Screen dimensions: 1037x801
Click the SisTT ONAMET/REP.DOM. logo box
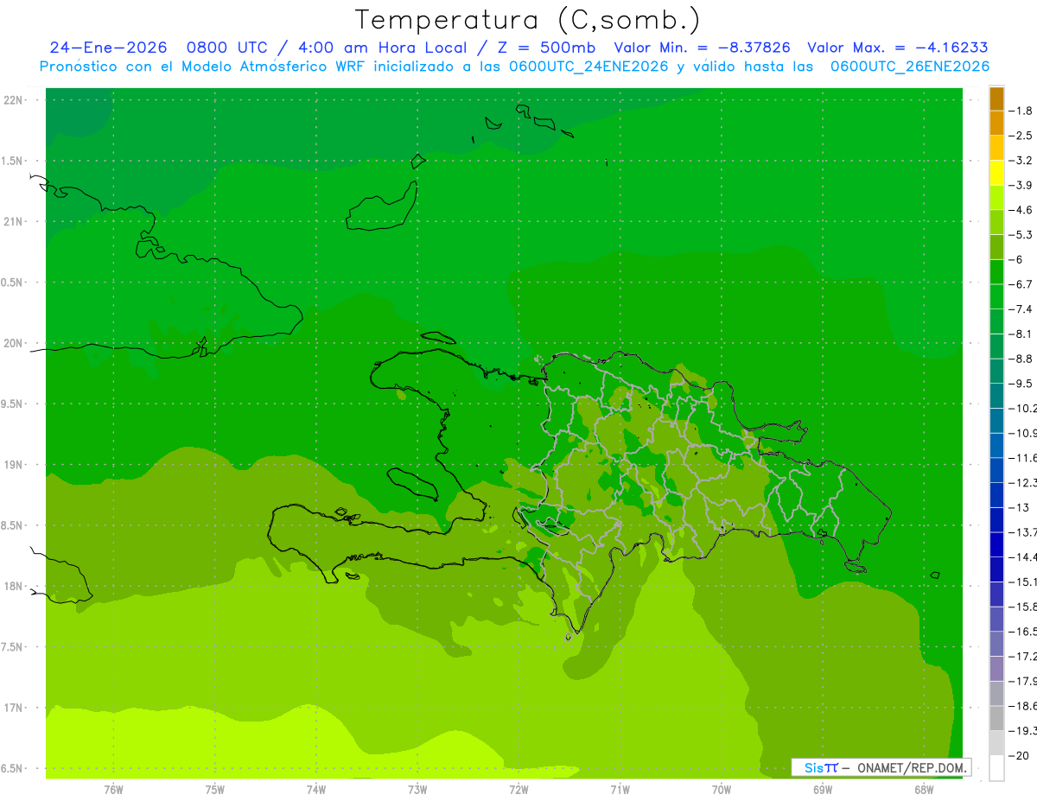881,767
